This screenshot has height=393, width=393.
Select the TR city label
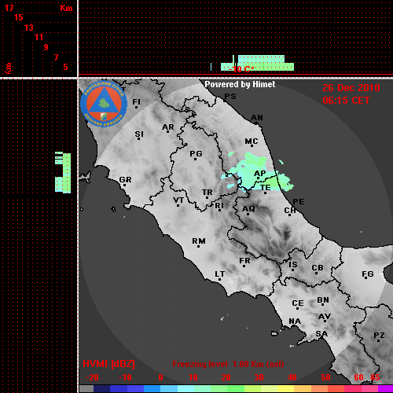coord(208,193)
